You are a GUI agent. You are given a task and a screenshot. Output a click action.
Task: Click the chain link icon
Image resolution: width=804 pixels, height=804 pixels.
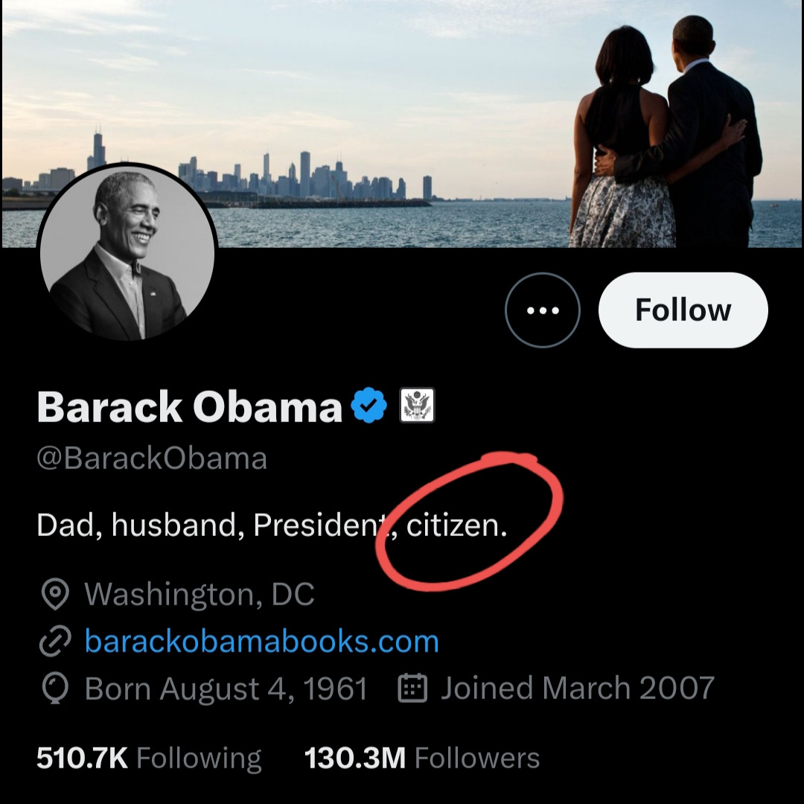54,642
